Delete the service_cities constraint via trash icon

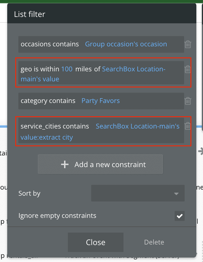[x=188, y=126]
